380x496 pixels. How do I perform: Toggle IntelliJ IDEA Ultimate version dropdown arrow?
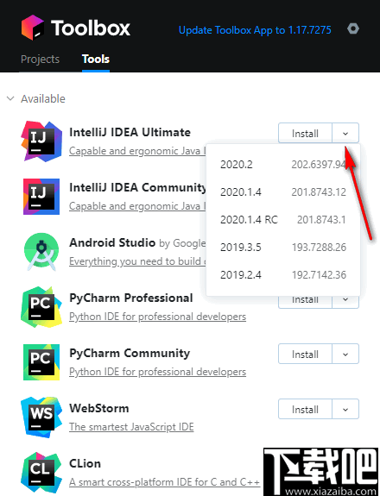tap(345, 133)
